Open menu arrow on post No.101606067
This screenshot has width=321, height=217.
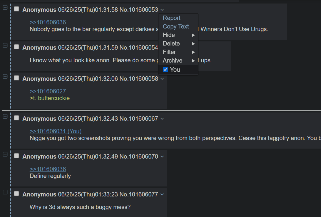coord(162,119)
